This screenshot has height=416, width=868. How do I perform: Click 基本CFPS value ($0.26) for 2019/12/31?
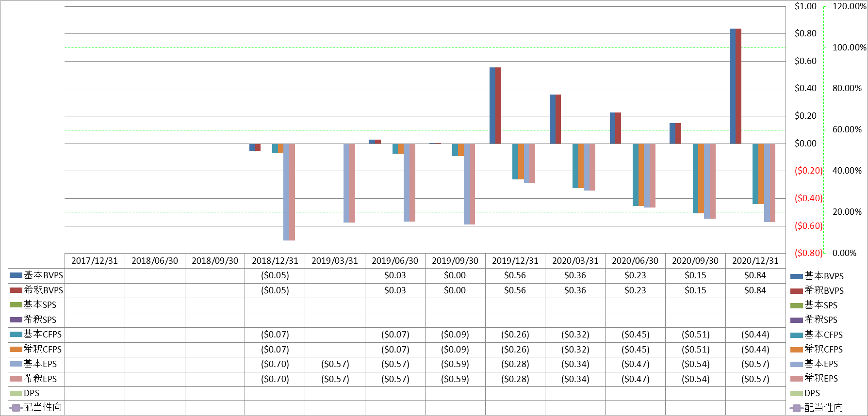pos(515,334)
